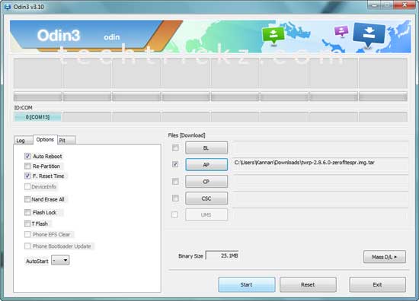419x301 pixels.
Task: Click the Start button to flash
Action: pos(246,284)
